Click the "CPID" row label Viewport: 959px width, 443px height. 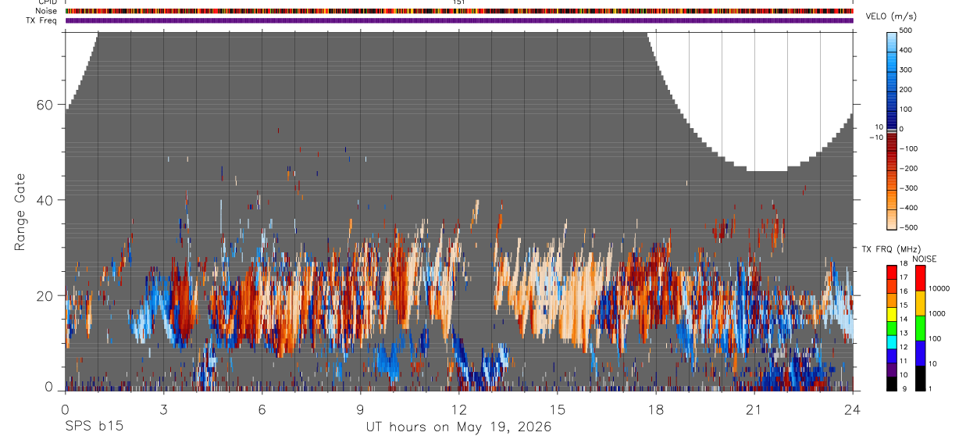pyautogui.click(x=48, y=2)
